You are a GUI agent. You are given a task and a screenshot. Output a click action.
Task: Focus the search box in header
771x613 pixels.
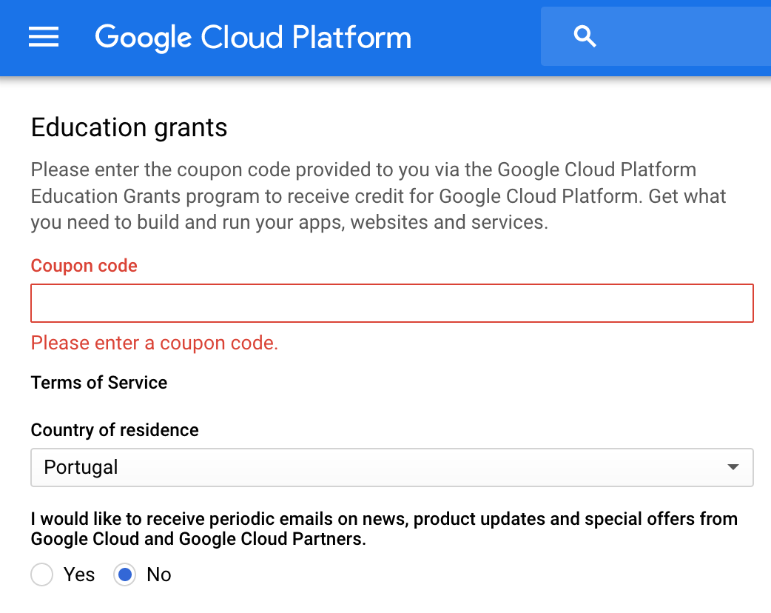[681, 36]
